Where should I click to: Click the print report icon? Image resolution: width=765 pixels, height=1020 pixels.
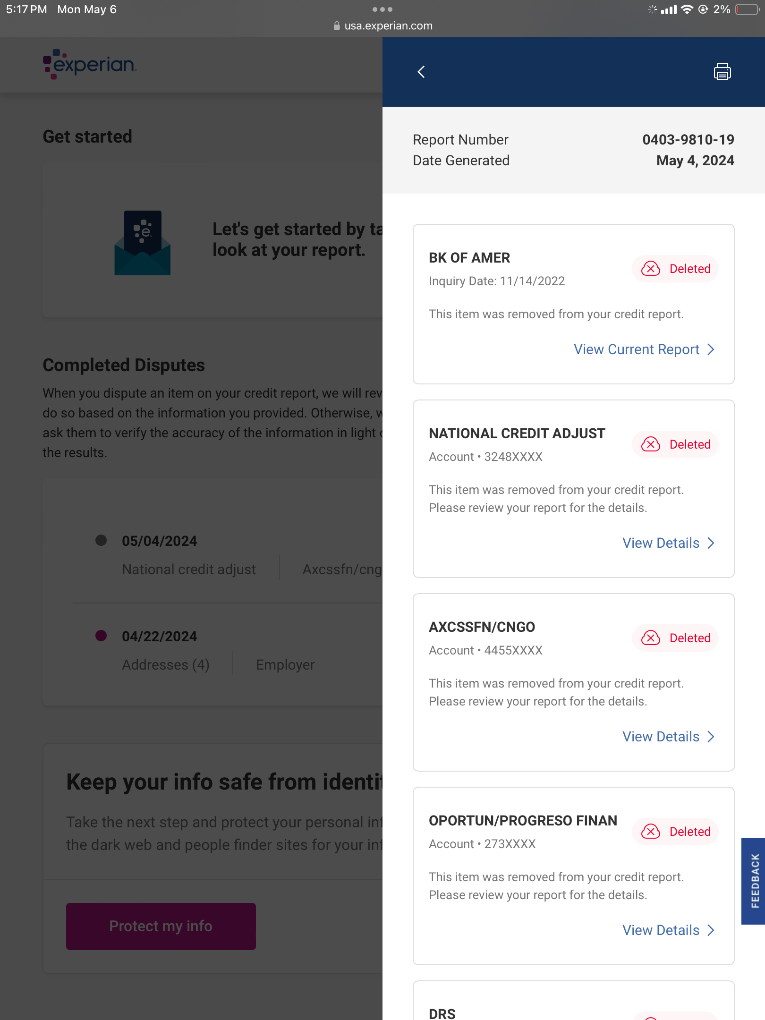pos(722,72)
